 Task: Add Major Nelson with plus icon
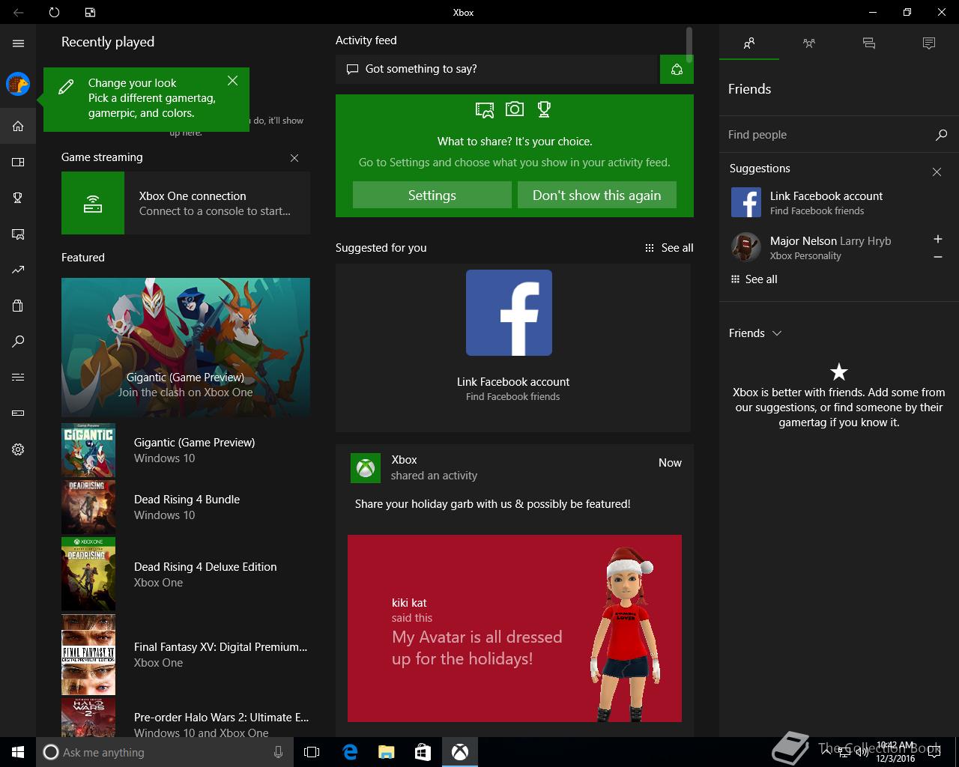coord(937,239)
